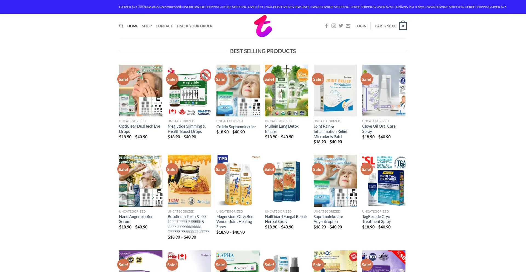
Task: Open the search magnifier icon
Action: [121, 26]
